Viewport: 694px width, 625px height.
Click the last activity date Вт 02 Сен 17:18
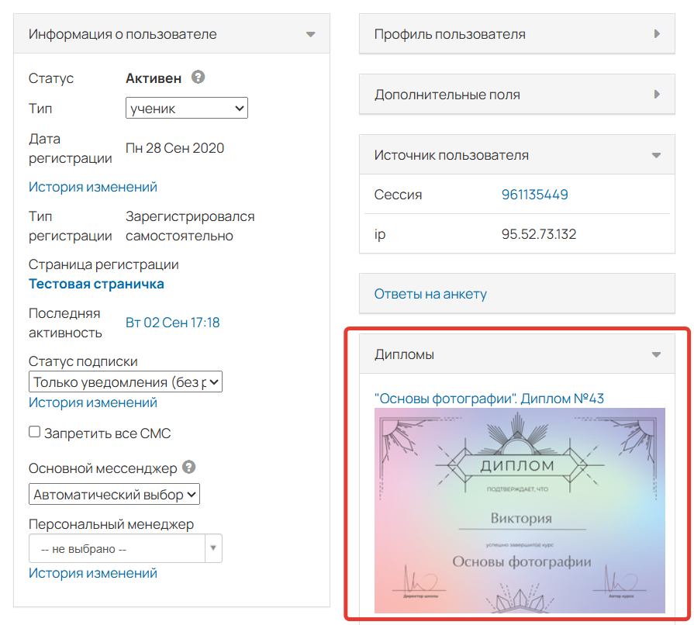click(173, 323)
